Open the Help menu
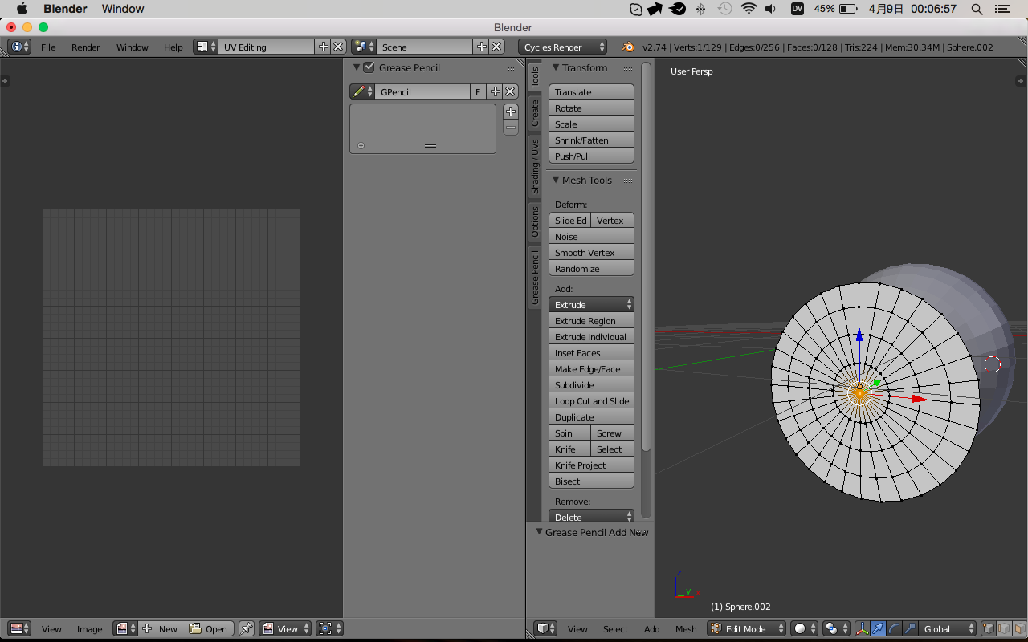This screenshot has height=642, width=1028. click(x=173, y=47)
